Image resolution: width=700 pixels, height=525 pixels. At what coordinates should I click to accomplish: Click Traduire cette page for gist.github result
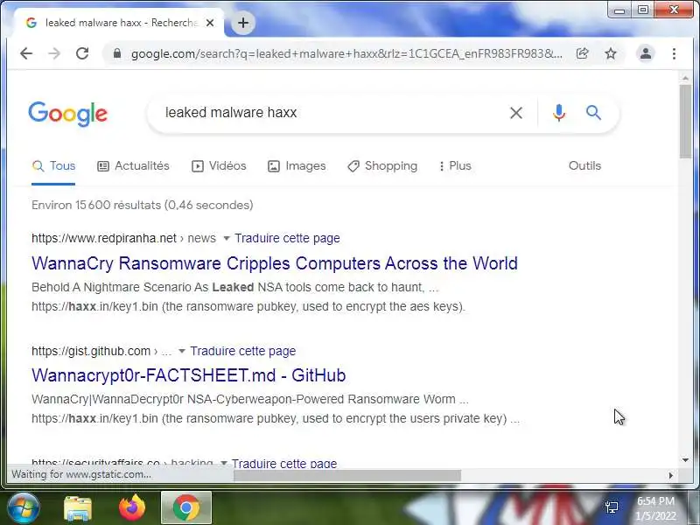pyautogui.click(x=243, y=352)
